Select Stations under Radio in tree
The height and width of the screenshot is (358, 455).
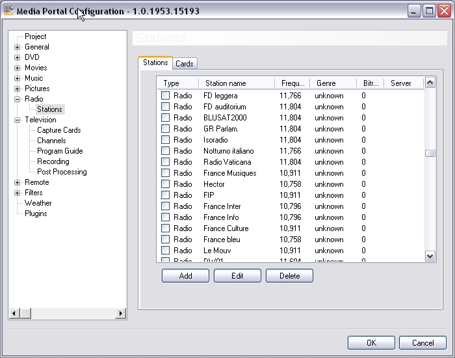pyautogui.click(x=49, y=109)
